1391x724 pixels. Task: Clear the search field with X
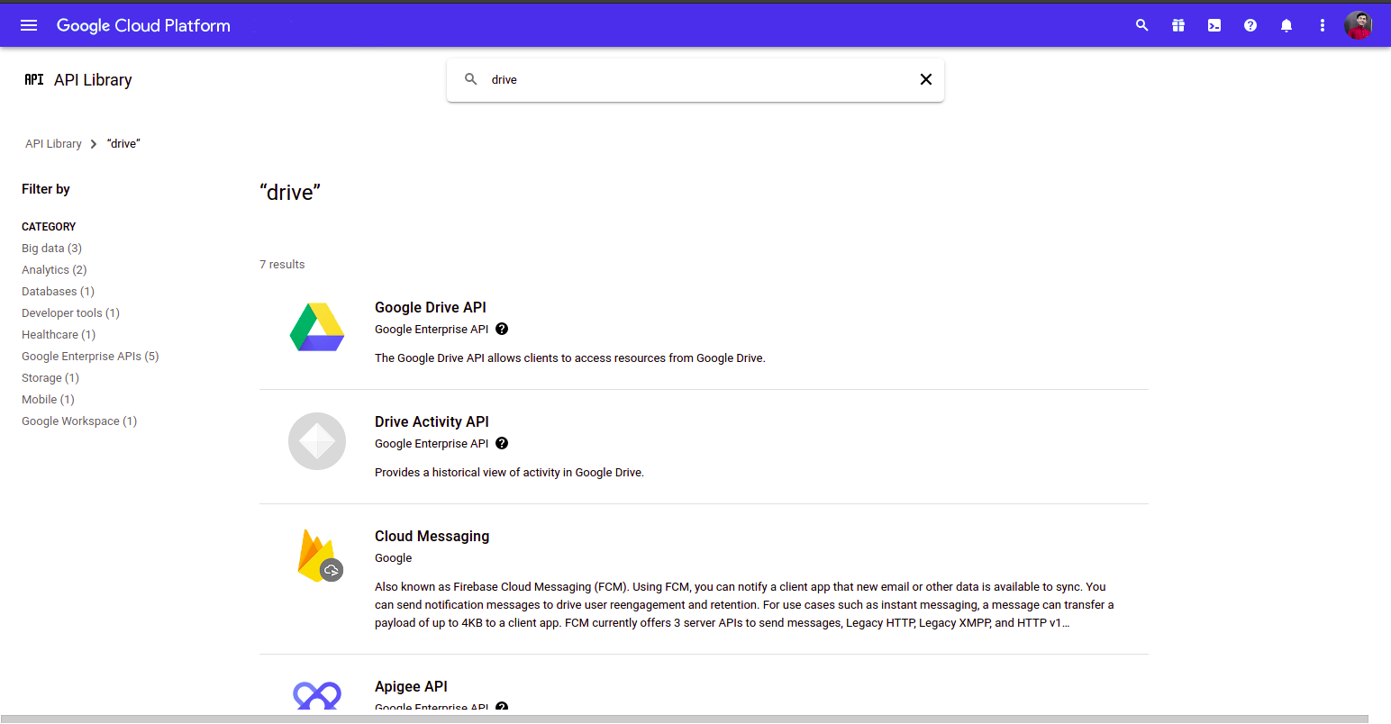[925, 79]
